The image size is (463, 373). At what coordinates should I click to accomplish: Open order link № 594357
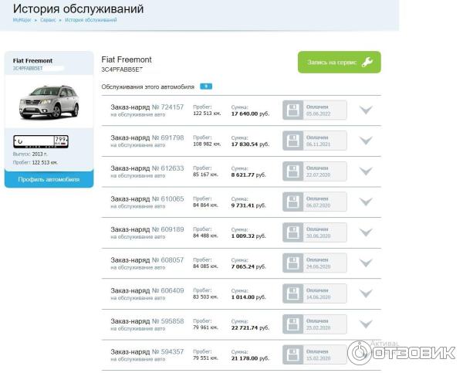[167, 351]
